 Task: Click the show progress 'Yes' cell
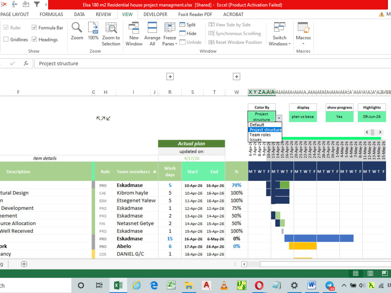[339, 116]
